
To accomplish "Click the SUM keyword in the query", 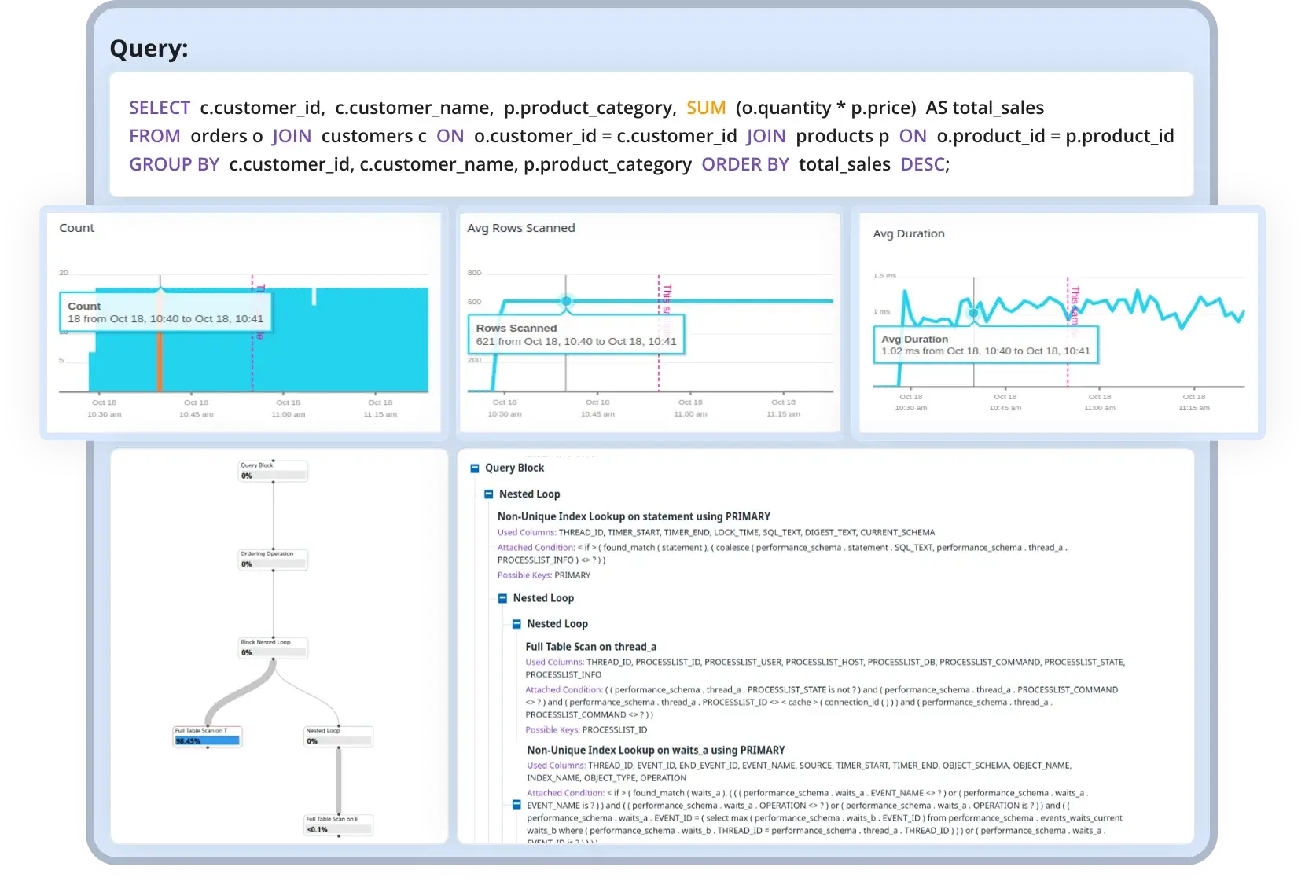I will [705, 108].
